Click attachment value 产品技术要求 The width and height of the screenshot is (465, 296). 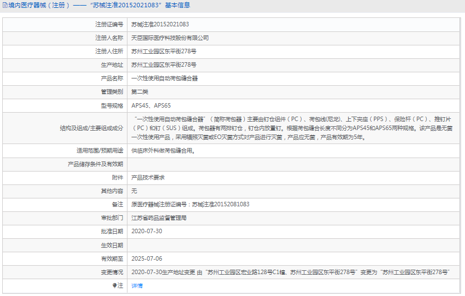point(148,178)
